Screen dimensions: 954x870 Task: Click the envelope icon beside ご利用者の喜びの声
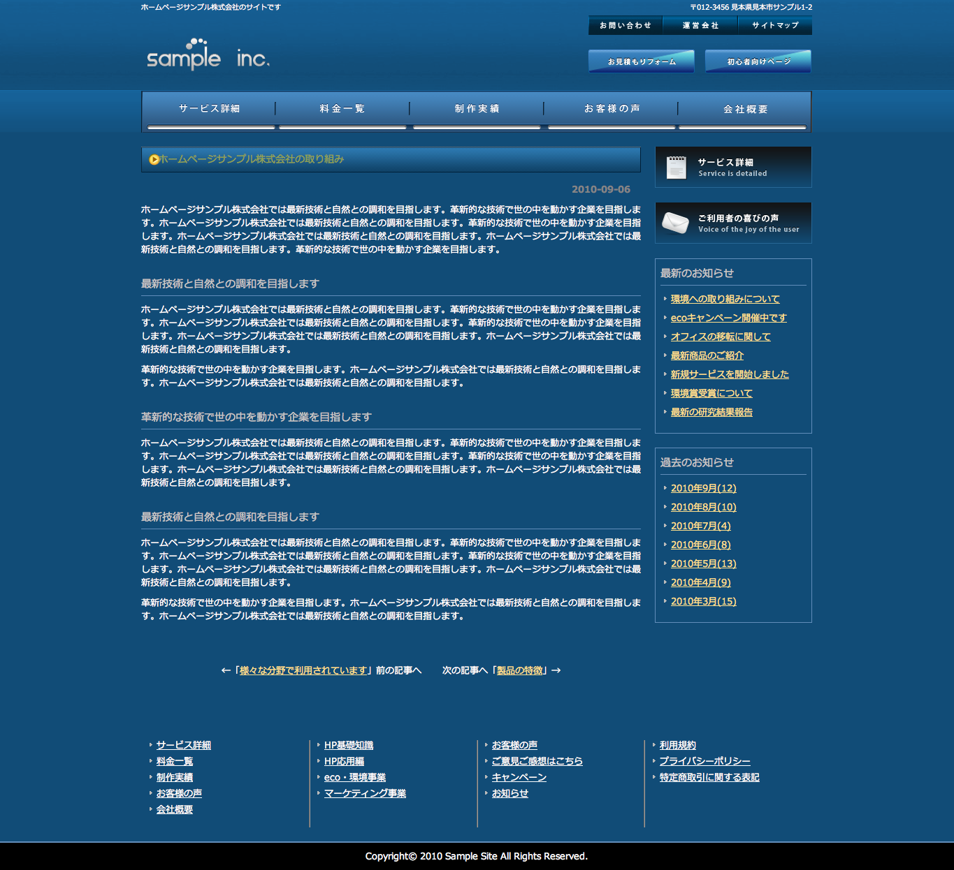(x=675, y=223)
